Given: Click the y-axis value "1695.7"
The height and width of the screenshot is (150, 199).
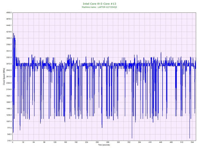Looking at the screenshot, I should (9, 102).
